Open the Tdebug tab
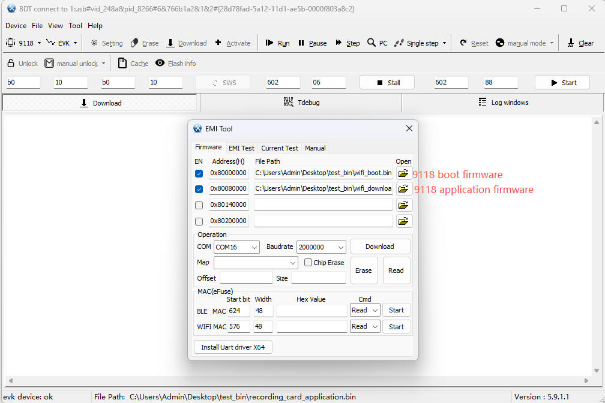The height and width of the screenshot is (403, 605). pyautogui.click(x=301, y=103)
